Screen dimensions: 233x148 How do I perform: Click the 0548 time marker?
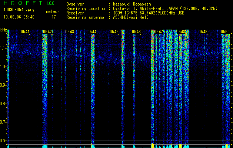(181, 32)
